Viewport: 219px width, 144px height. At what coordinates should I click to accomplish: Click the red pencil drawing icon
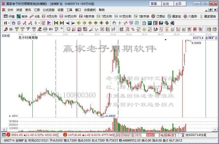(x=6, y=29)
